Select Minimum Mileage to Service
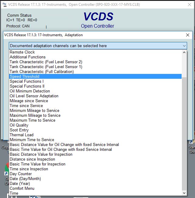The height and width of the screenshot is (198, 195). point(95,110)
